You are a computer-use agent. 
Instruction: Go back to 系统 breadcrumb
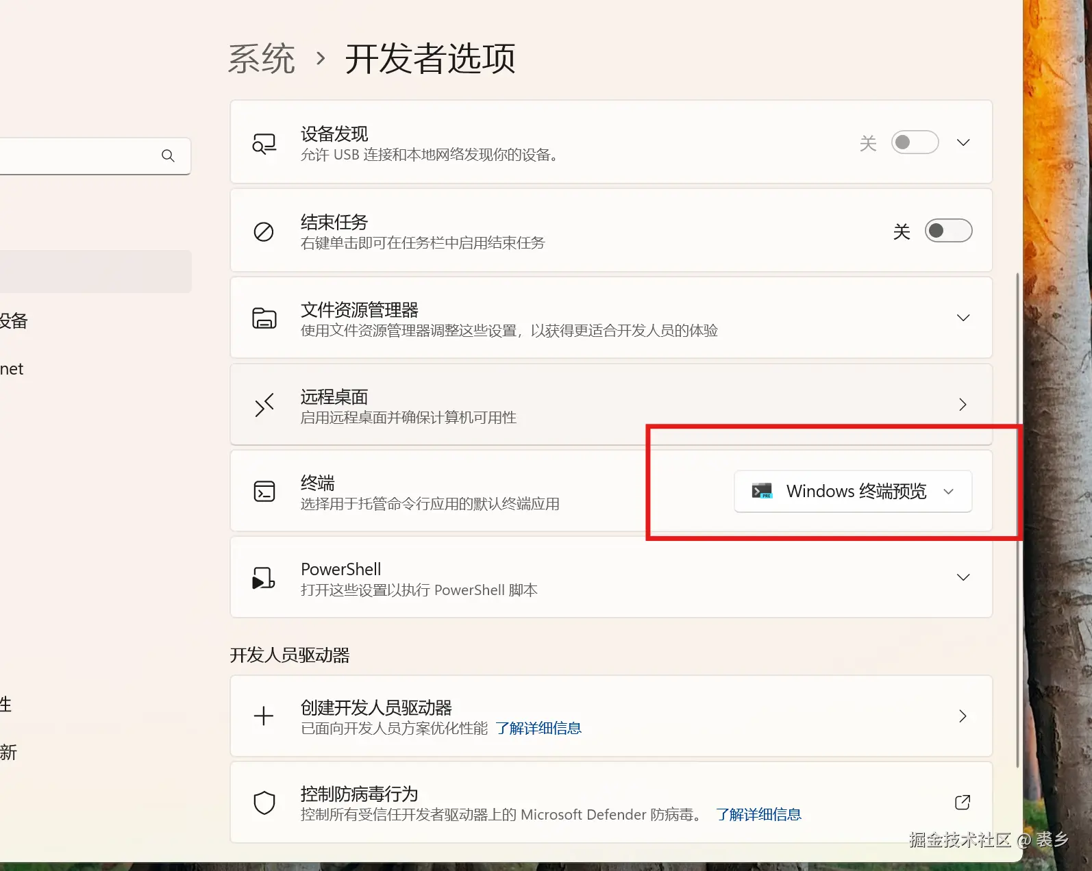click(262, 58)
